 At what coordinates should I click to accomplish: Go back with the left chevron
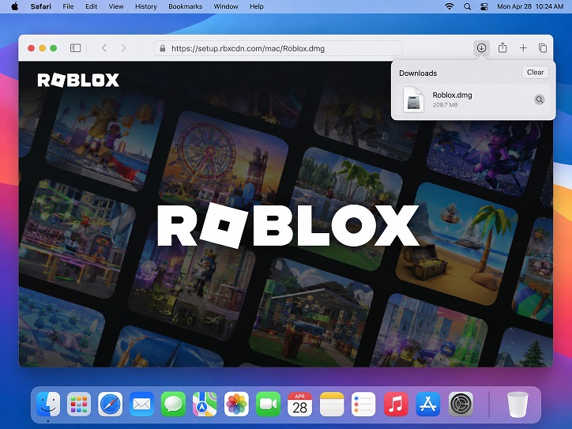(x=104, y=47)
